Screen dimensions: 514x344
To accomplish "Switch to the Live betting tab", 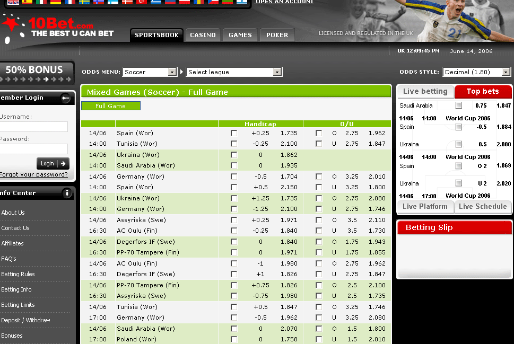I will click(425, 91).
